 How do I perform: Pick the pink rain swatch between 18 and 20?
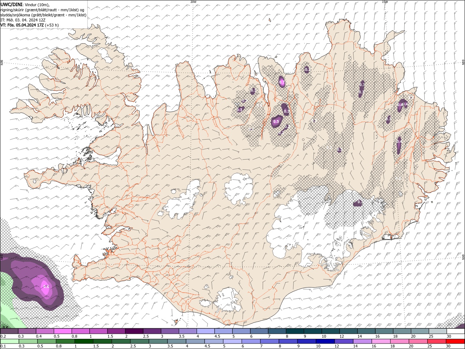click(x=399, y=341)
